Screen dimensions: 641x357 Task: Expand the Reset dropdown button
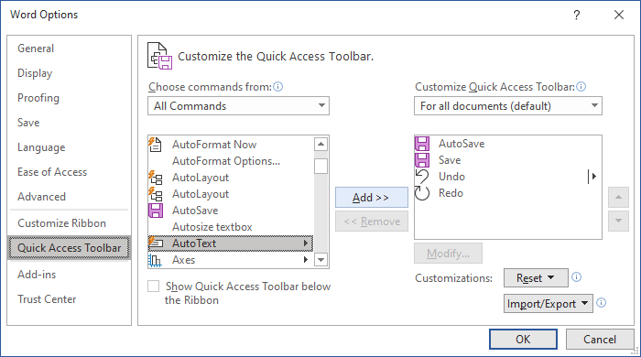click(x=536, y=277)
